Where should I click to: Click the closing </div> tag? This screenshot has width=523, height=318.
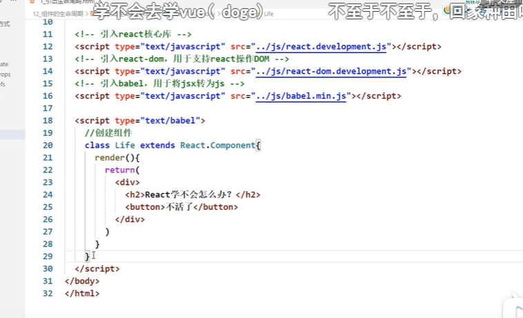[x=130, y=219]
